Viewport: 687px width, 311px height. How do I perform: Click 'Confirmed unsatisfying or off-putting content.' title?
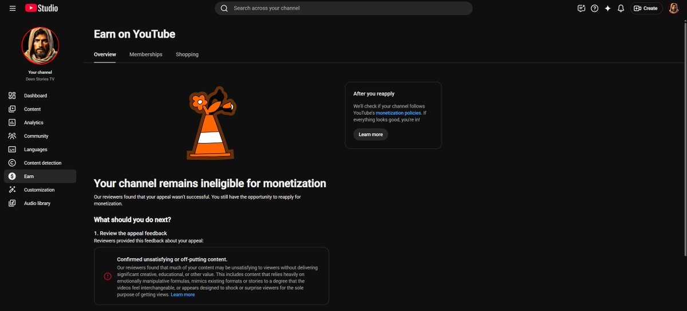pos(172,259)
